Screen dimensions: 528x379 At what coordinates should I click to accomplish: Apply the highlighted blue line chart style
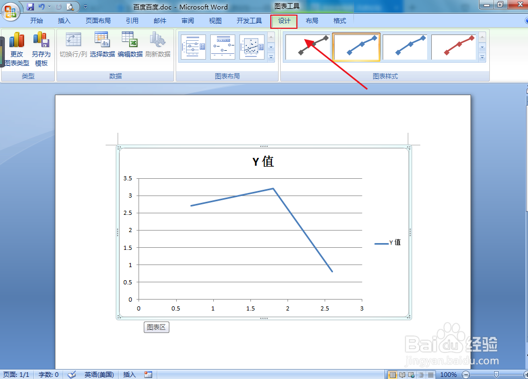tap(356, 47)
